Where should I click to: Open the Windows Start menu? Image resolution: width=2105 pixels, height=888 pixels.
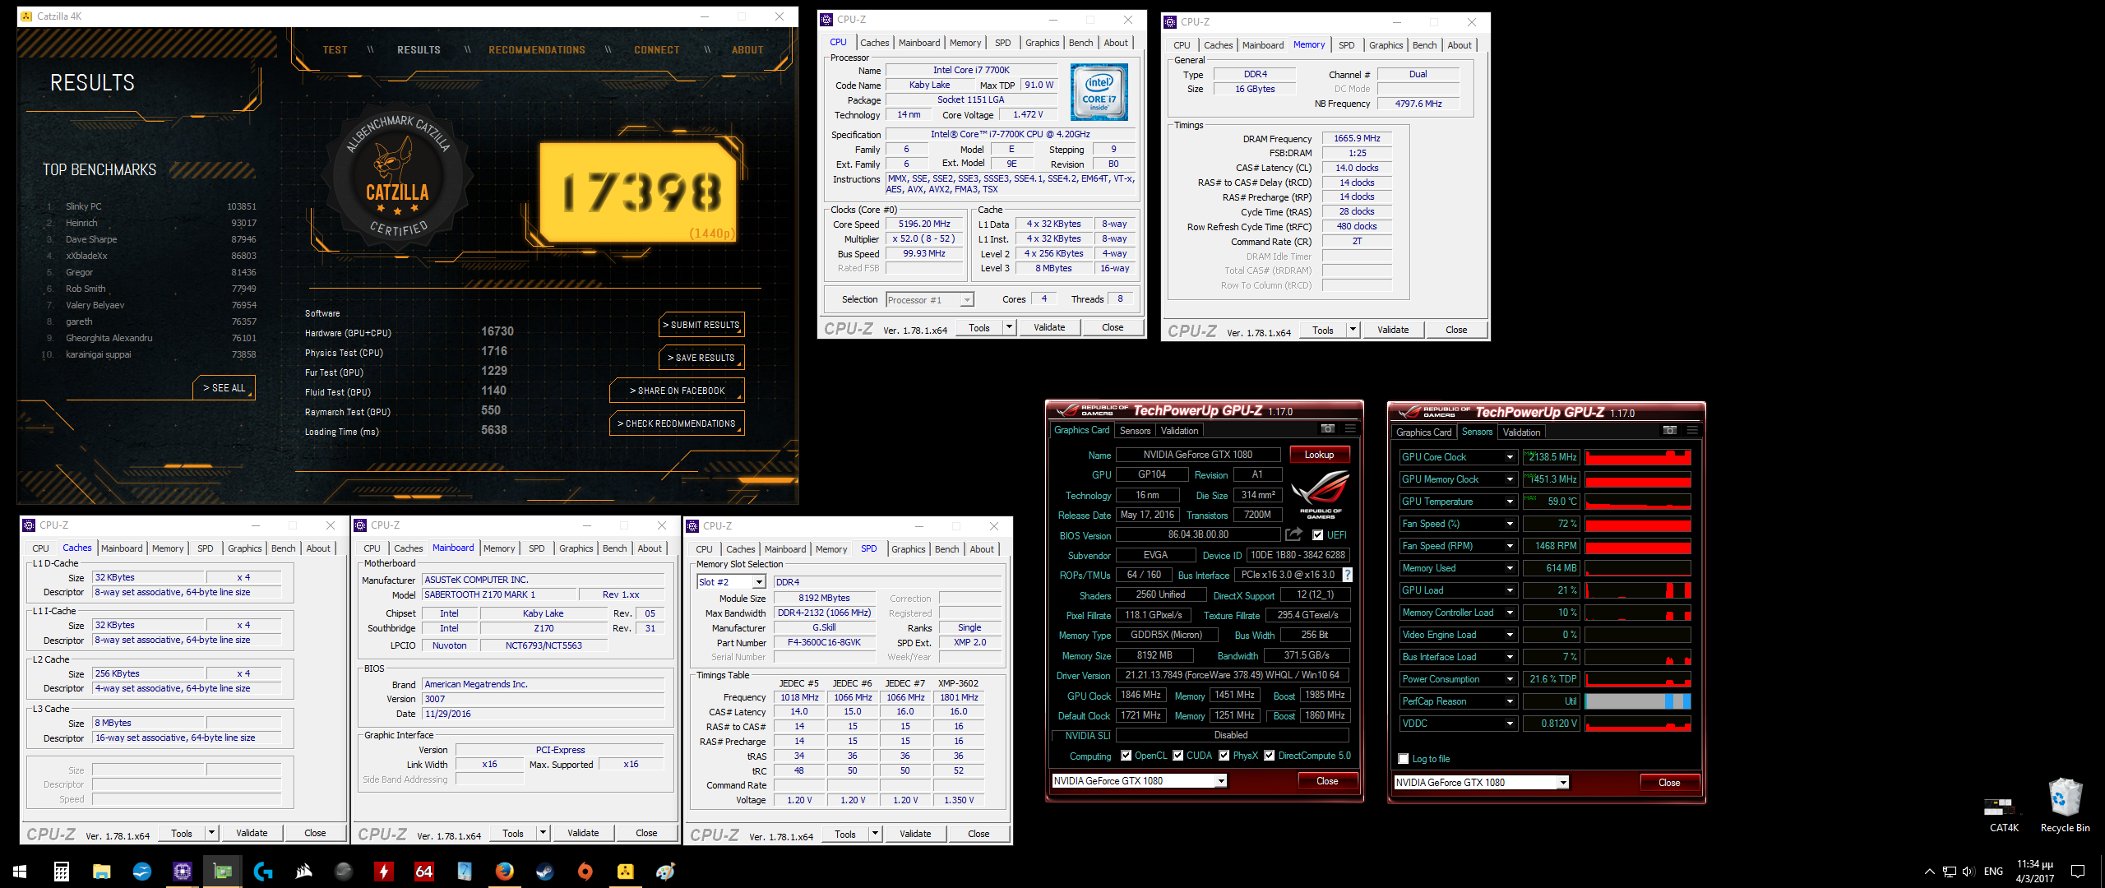[x=20, y=871]
